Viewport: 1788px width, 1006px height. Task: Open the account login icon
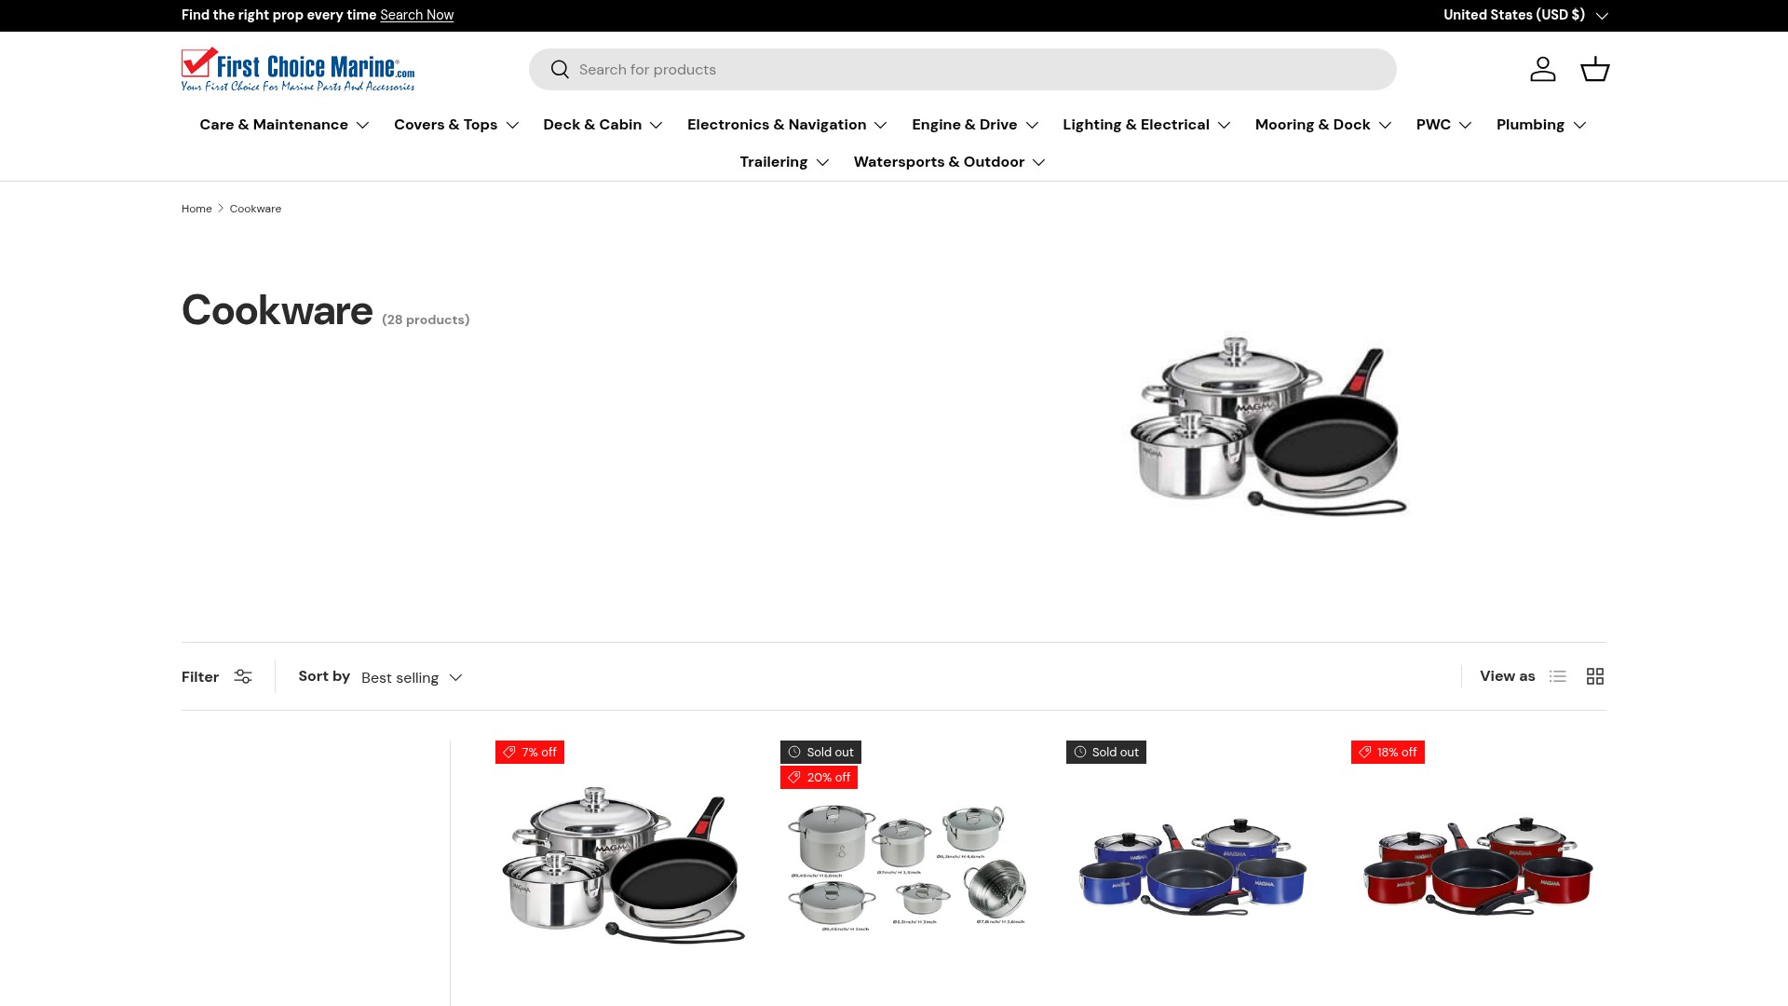[1543, 69]
